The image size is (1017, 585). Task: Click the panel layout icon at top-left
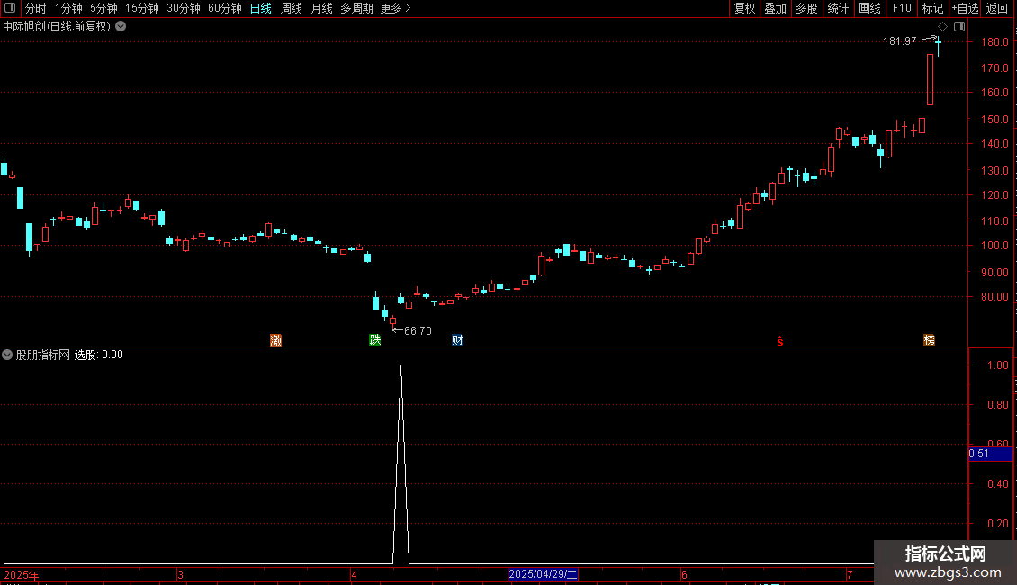tap(10, 8)
